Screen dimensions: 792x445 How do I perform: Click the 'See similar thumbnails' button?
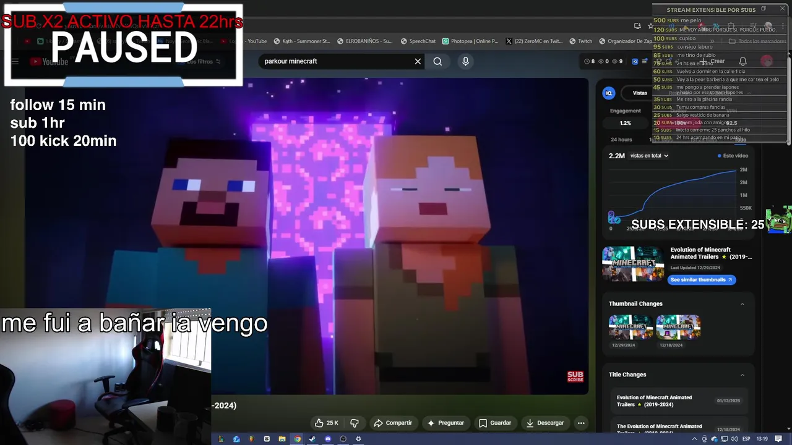(701, 279)
